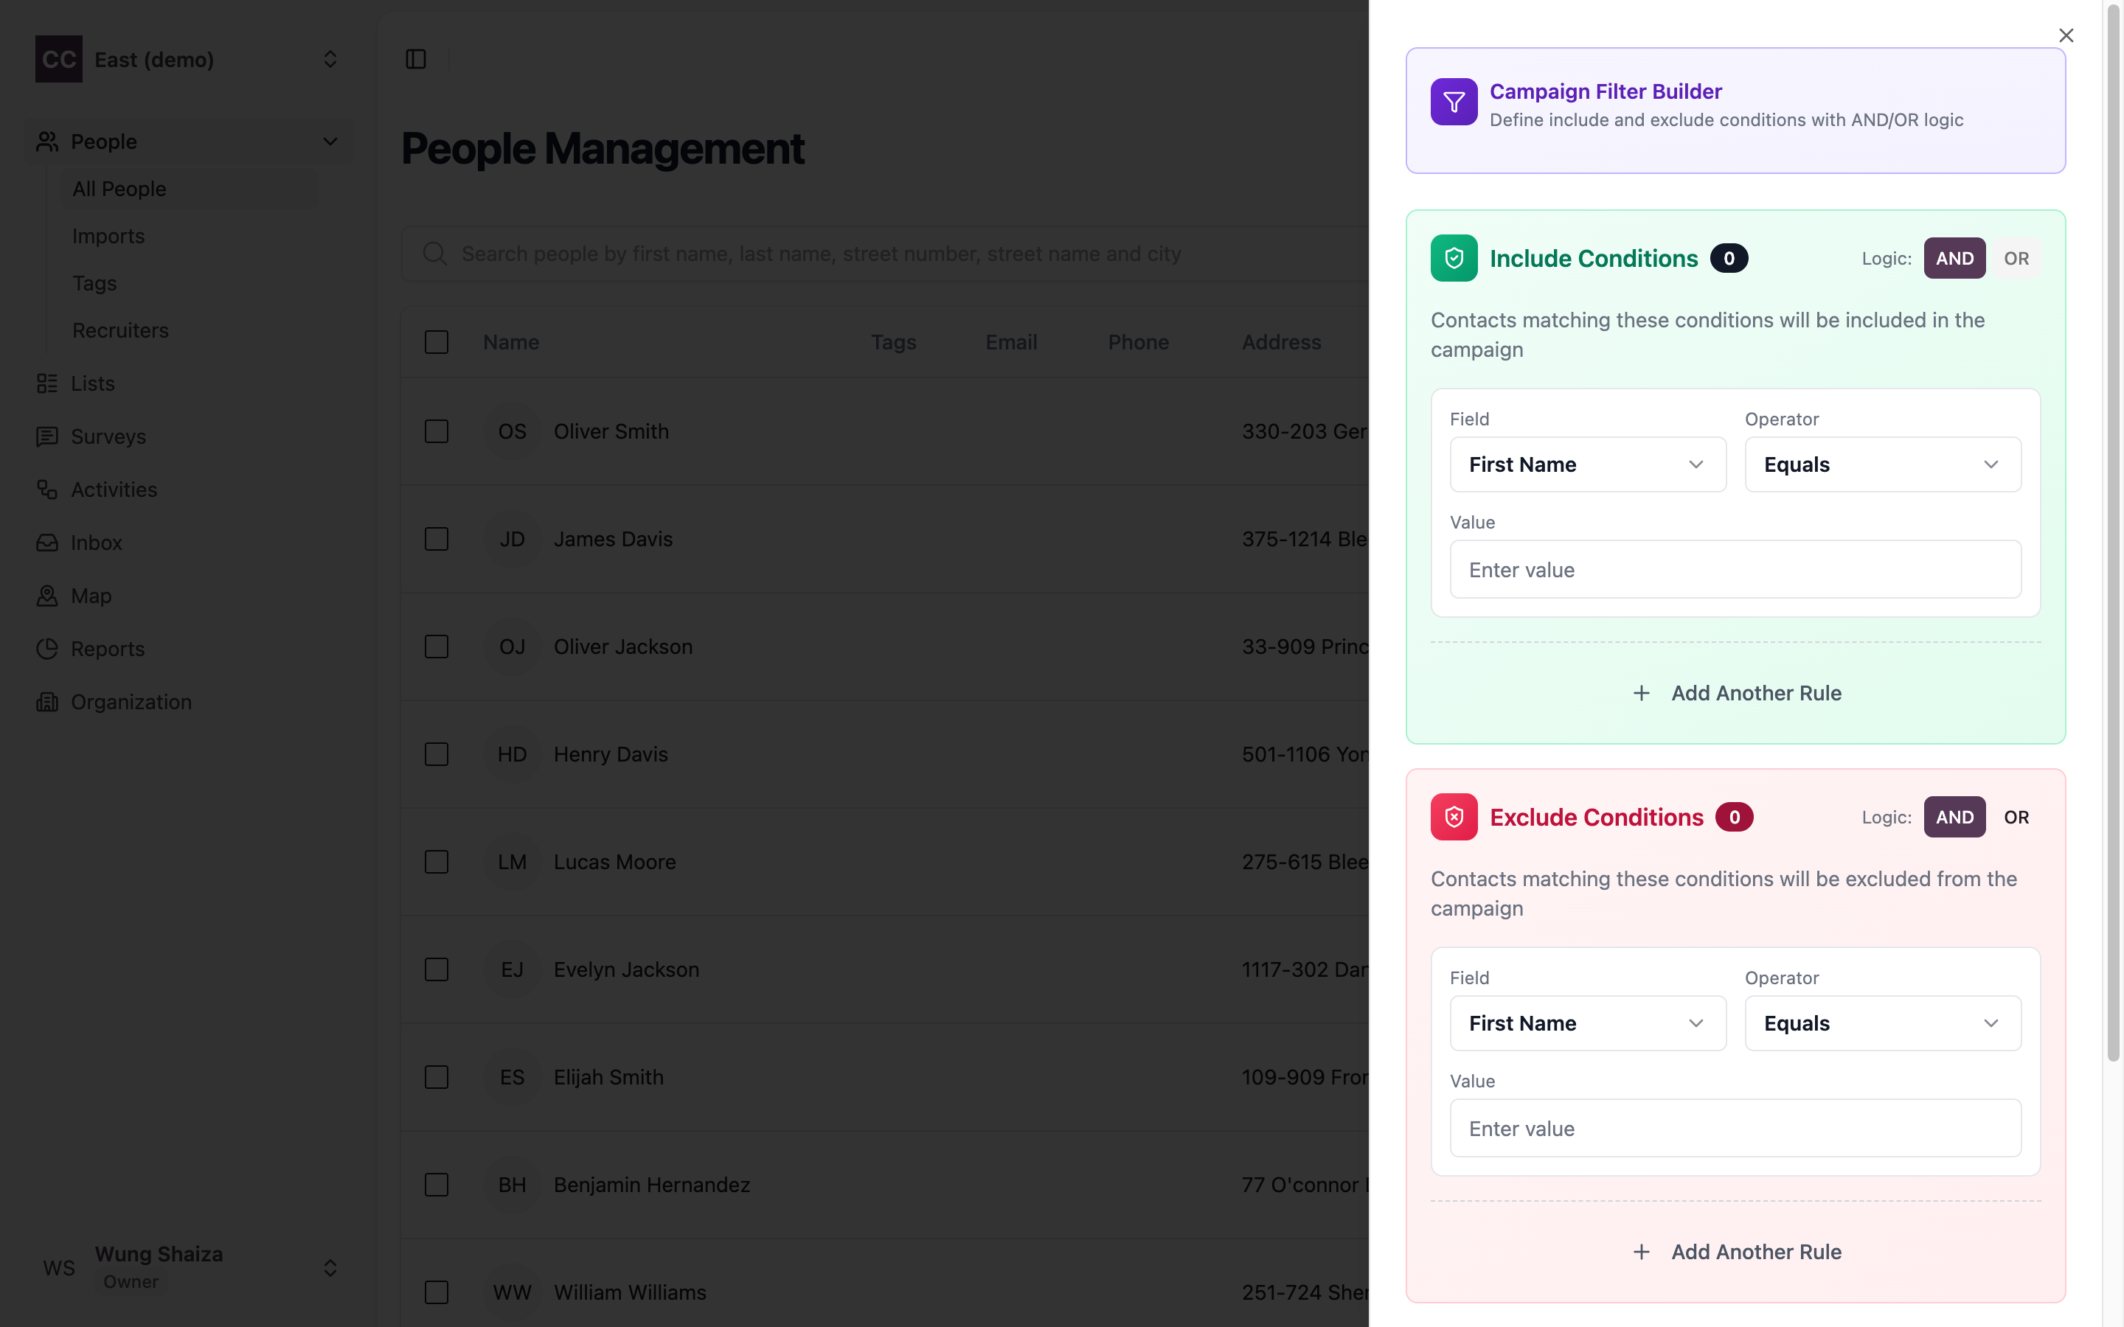The image size is (2124, 1327).
Task: Click the red Exclude shield icon
Action: tap(1454, 817)
